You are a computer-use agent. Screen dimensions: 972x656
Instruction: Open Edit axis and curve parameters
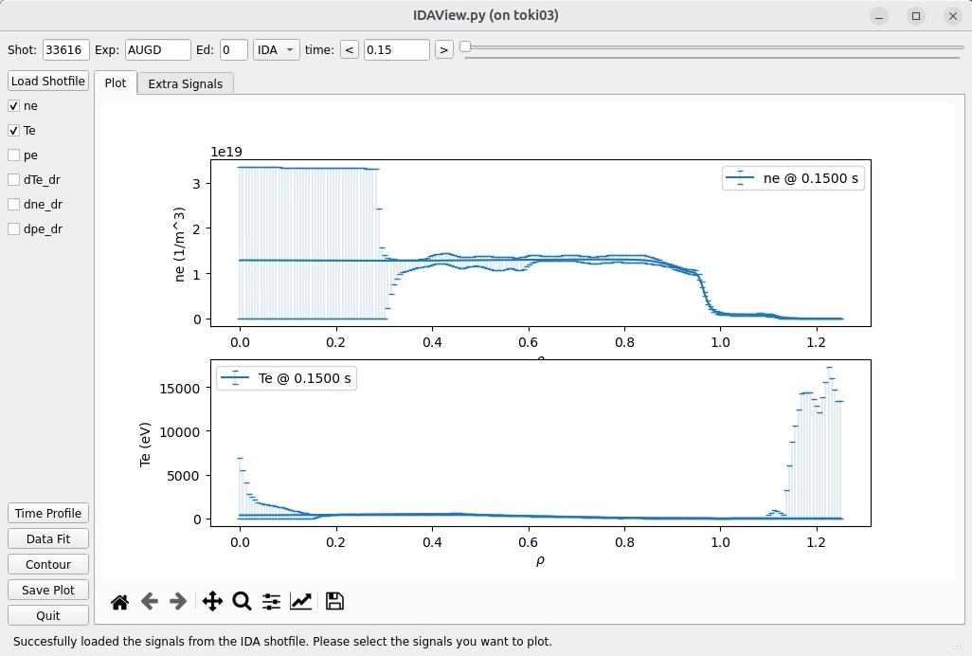click(x=301, y=602)
